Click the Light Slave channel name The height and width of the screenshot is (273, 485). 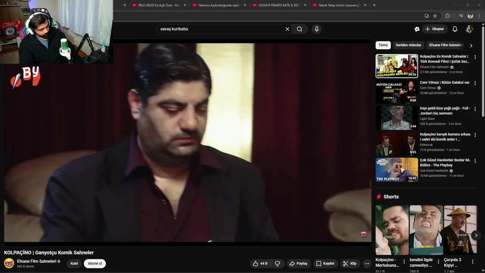tap(427, 119)
